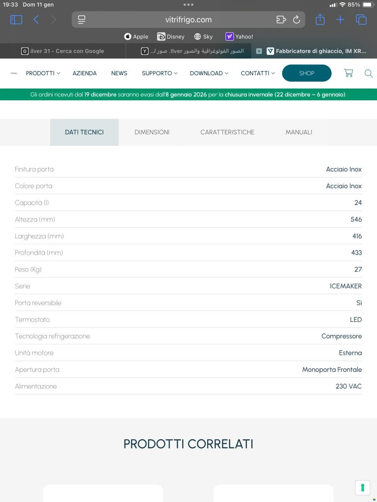Click the 230 VAC value

(x=349, y=386)
